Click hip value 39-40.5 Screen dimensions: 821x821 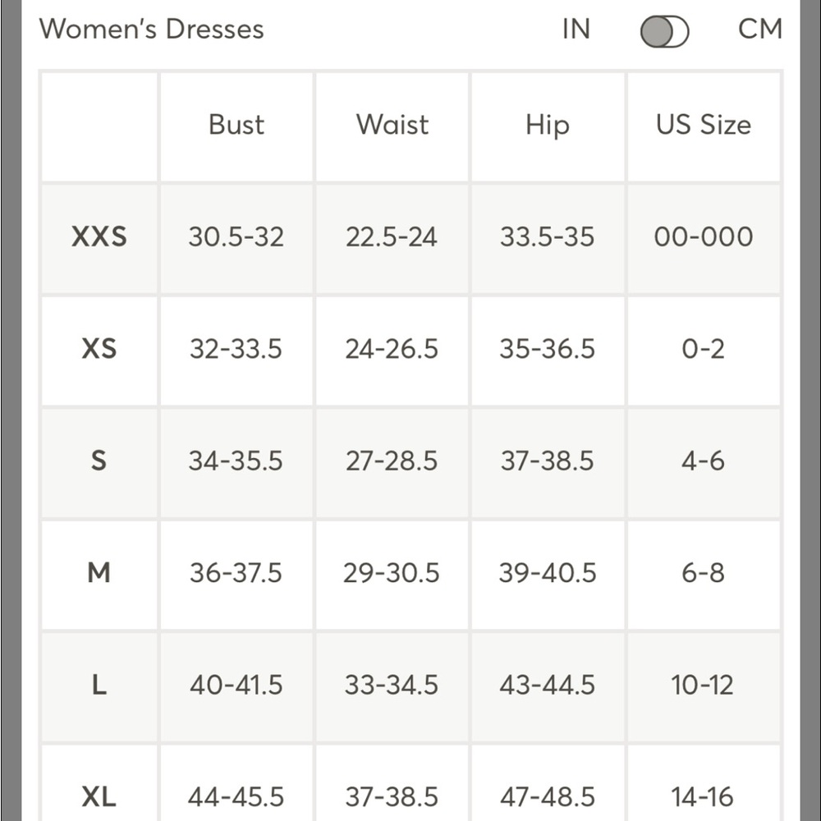[547, 573]
